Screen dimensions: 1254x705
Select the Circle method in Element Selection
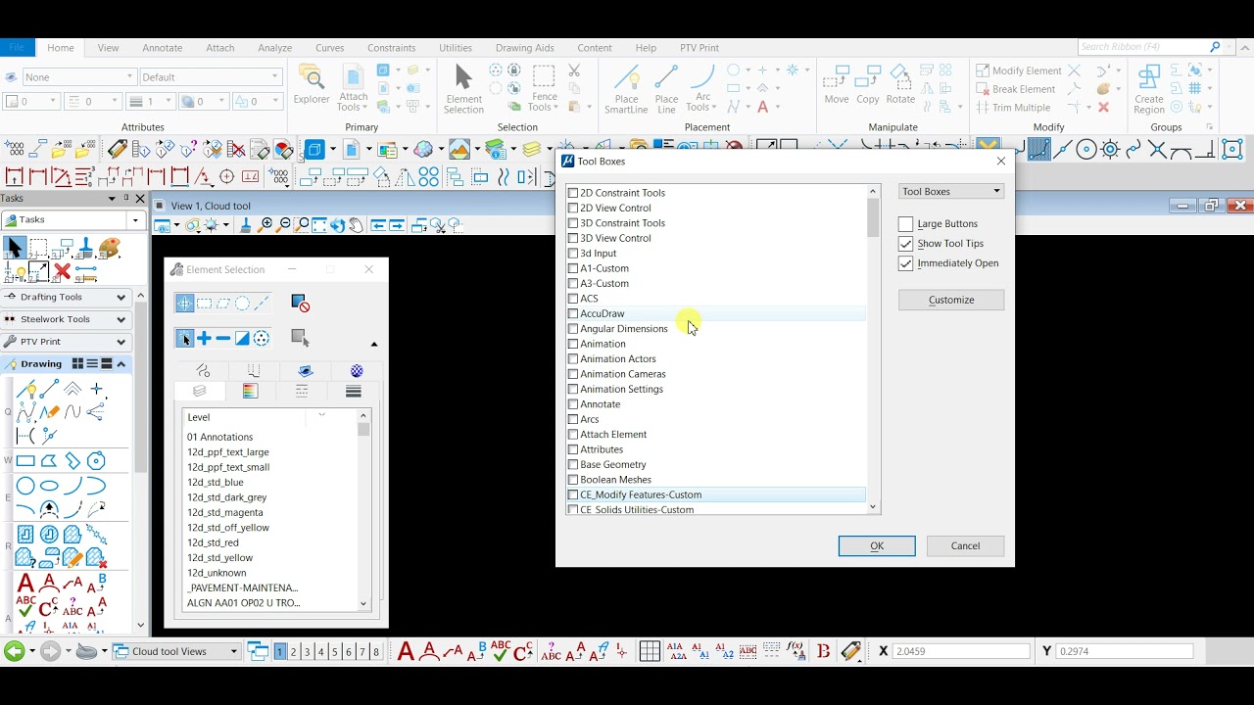(x=242, y=304)
